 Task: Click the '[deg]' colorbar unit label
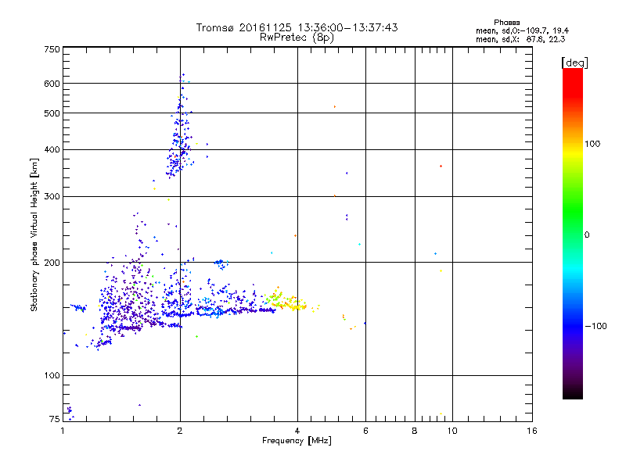point(574,63)
